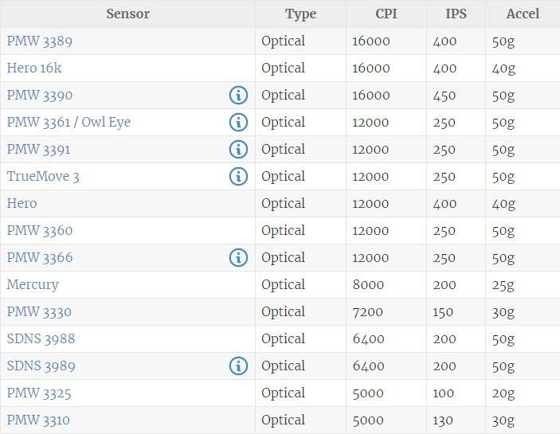Follow the Mercury sensor link

click(x=33, y=285)
